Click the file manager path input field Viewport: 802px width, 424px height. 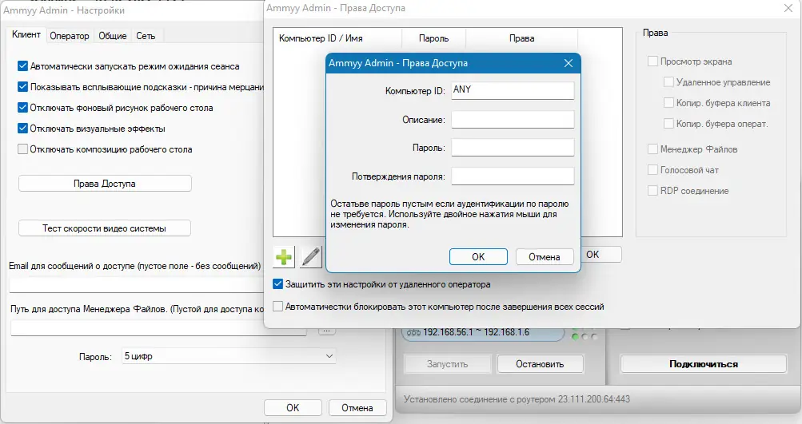click(x=158, y=328)
